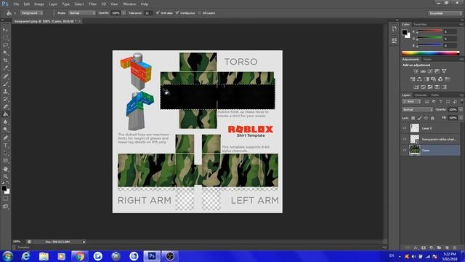The height and width of the screenshot is (262, 465).
Task: Change screen mode from toolbox
Action: (5, 207)
